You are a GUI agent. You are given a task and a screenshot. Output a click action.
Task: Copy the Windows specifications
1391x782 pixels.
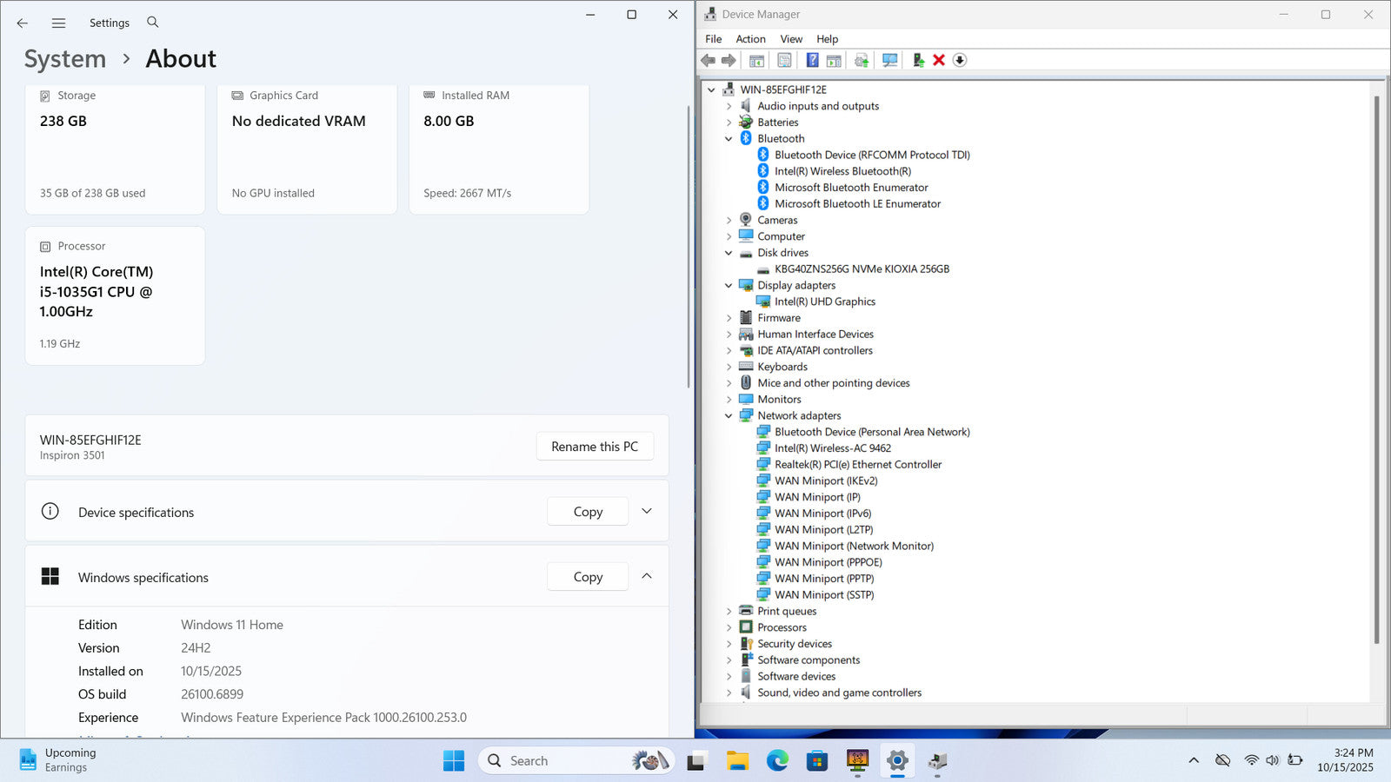pos(588,577)
